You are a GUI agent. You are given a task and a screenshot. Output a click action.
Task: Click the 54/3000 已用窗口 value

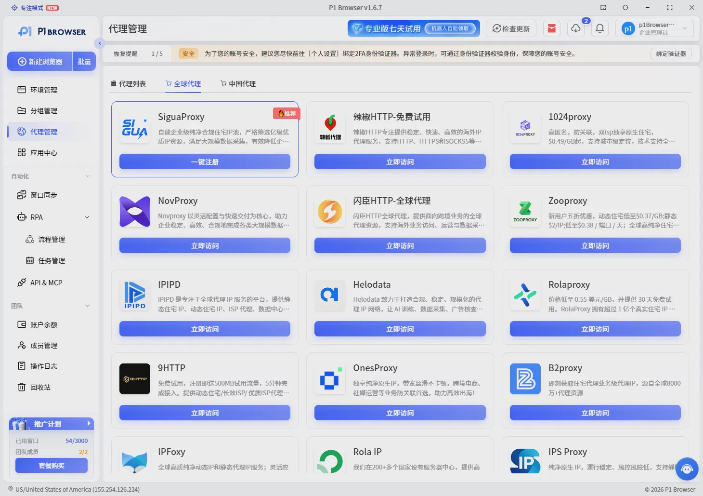[x=77, y=441]
